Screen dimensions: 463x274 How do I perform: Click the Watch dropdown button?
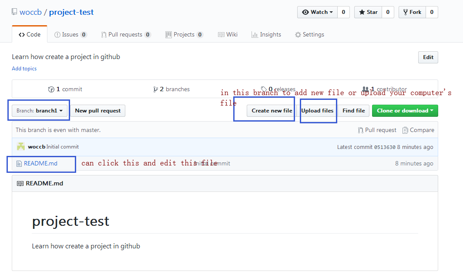[x=317, y=12]
